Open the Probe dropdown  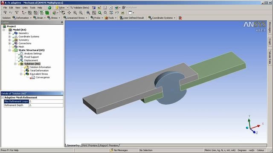pos(102,18)
